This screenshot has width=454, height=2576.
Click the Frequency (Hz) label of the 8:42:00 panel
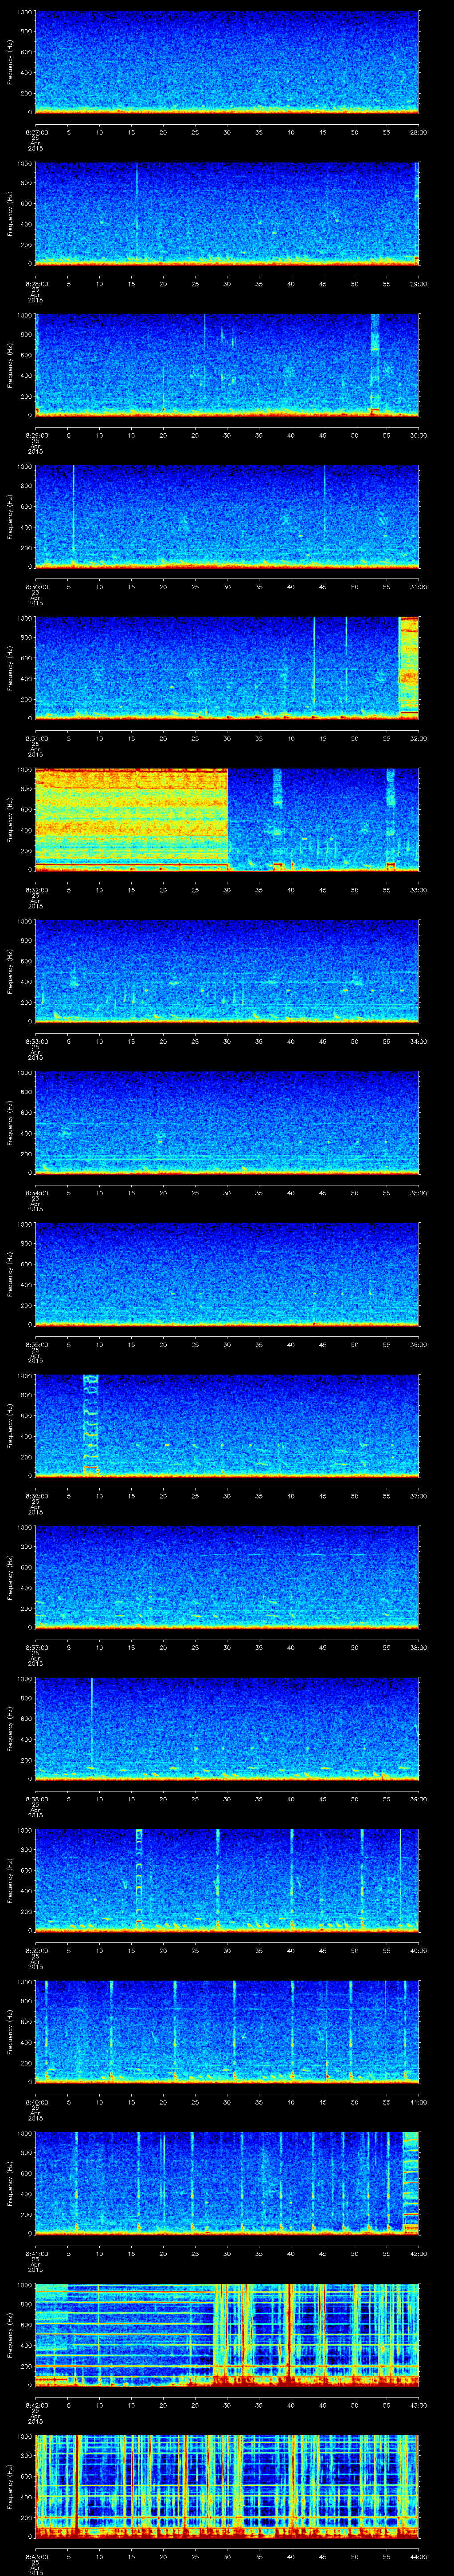point(10,2334)
